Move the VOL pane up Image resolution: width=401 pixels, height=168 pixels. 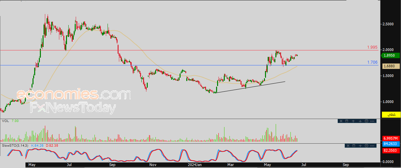tap(353, 121)
